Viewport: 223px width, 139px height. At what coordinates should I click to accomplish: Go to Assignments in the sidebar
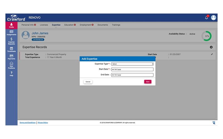click(x=11, y=32)
